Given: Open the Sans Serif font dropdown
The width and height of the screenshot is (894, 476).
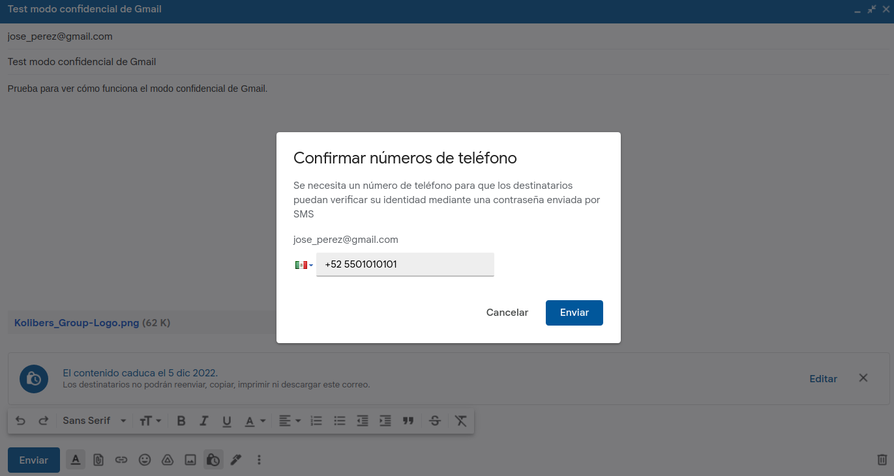Looking at the screenshot, I should tap(94, 421).
